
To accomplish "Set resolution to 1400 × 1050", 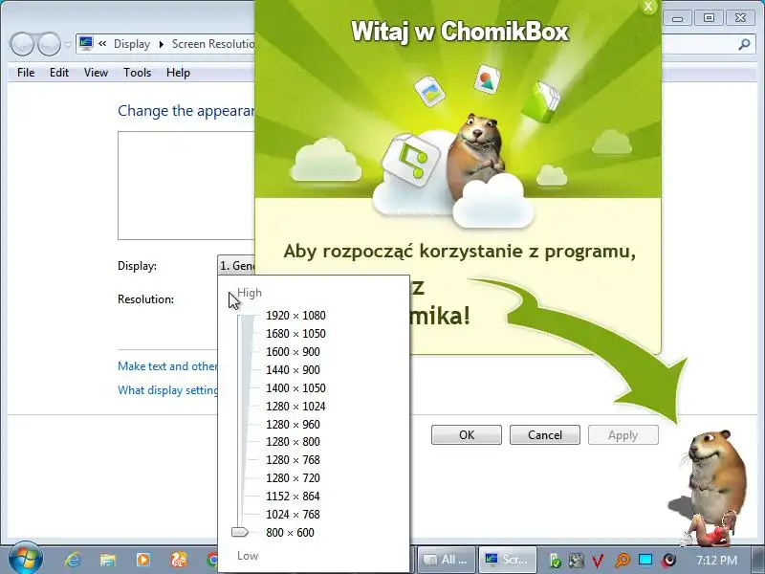I will (x=295, y=387).
